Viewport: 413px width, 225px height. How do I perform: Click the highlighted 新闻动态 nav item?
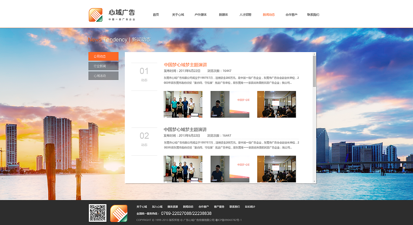pos(268,15)
